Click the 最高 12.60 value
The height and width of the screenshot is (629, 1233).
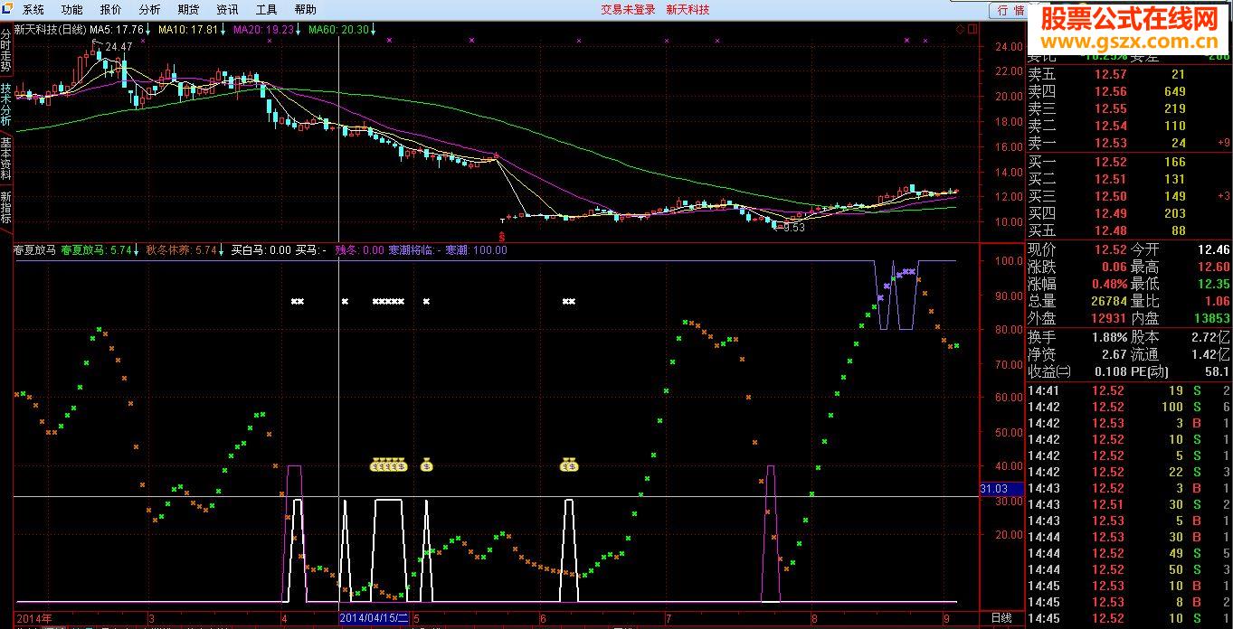(1213, 267)
